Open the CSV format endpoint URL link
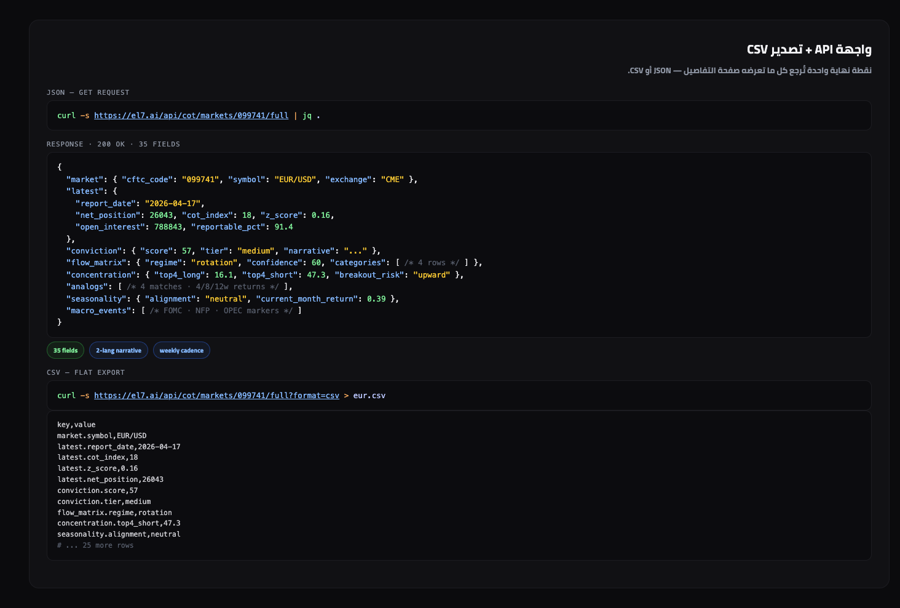Image resolution: width=900 pixels, height=608 pixels. click(216, 396)
